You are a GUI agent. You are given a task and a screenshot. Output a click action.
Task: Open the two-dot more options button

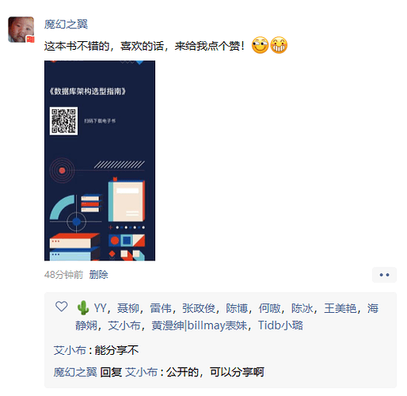click(384, 275)
